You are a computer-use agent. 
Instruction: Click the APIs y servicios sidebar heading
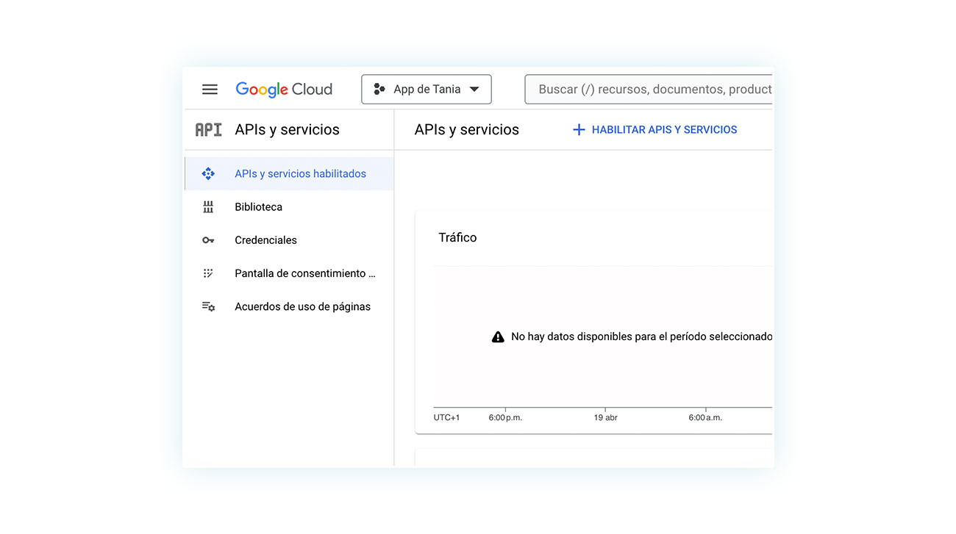[287, 130]
